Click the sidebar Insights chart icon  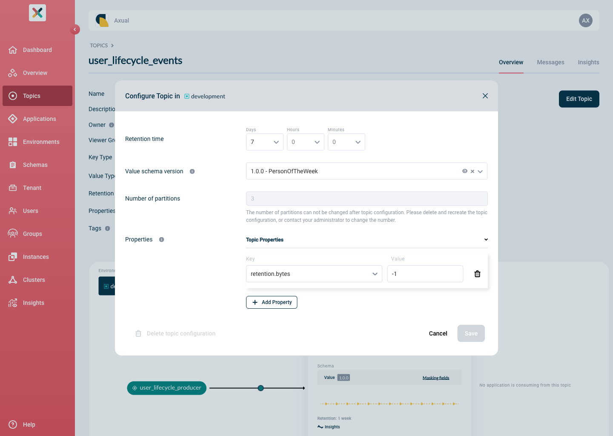[x=13, y=303]
